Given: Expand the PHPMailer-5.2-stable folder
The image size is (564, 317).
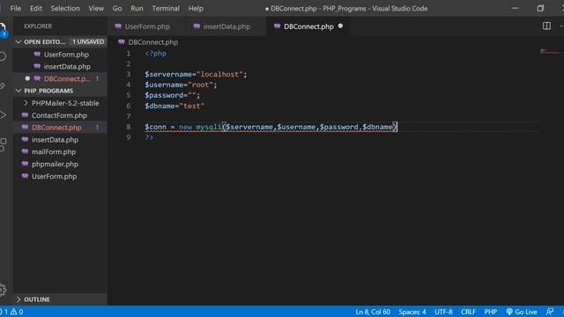Looking at the screenshot, I should [x=26, y=103].
